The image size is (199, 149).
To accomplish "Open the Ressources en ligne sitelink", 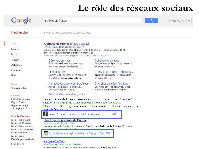I will point(107,61).
